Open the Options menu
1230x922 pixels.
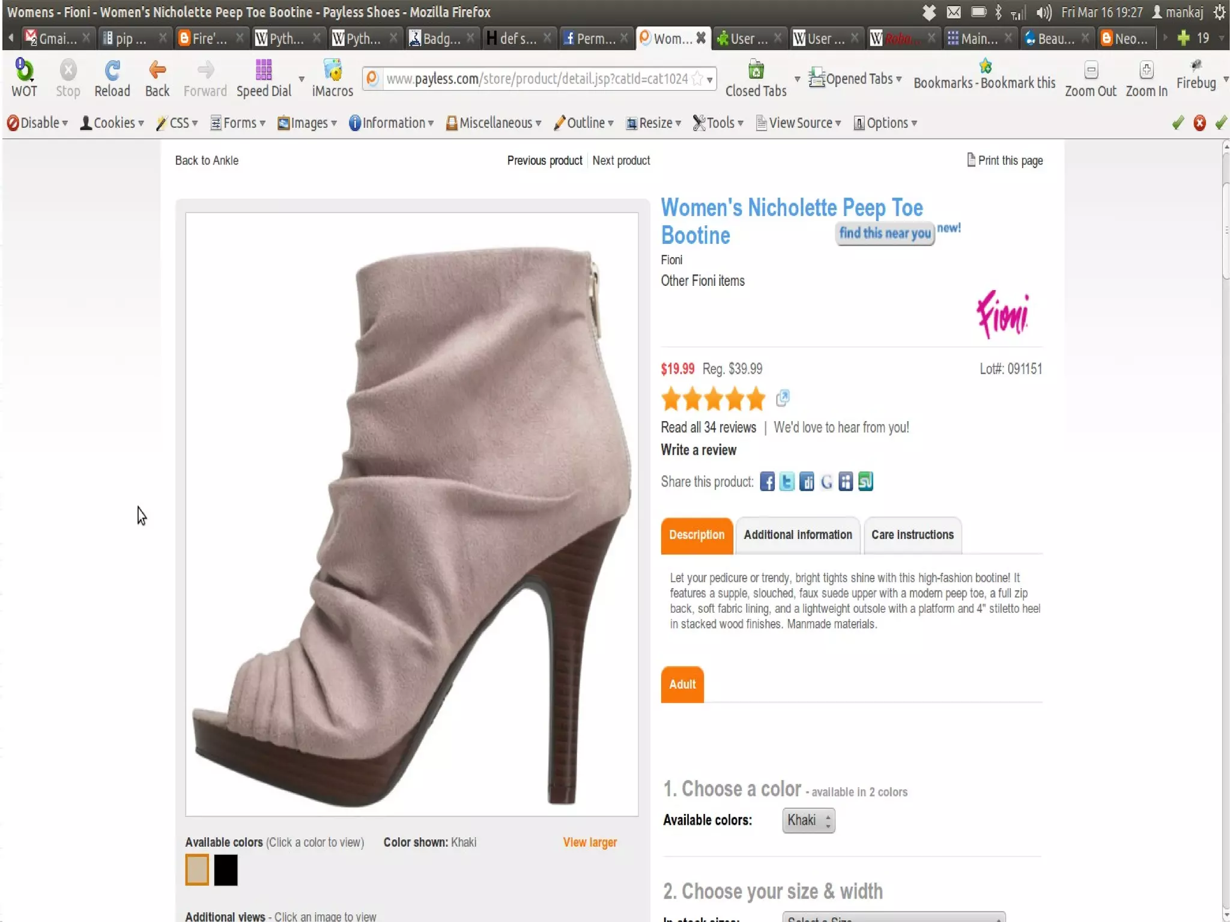pos(885,123)
